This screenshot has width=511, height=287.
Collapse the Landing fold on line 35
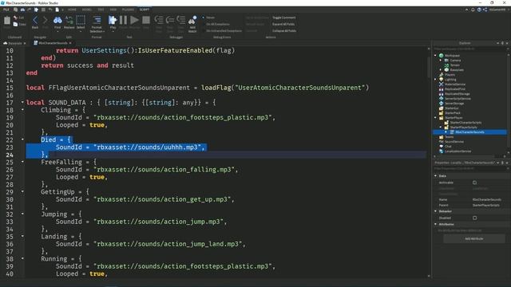coord(22,236)
